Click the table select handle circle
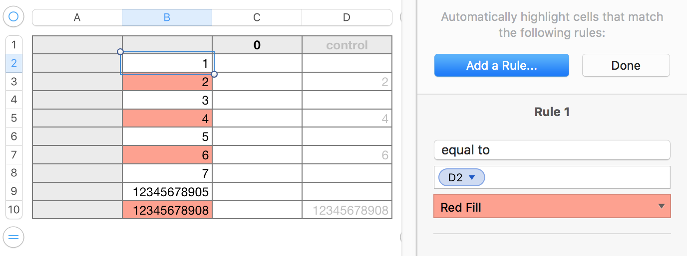The width and height of the screenshot is (687, 256). [x=13, y=17]
